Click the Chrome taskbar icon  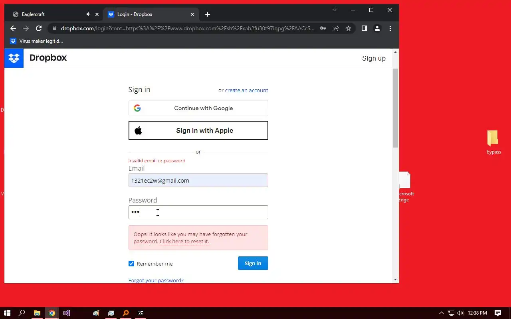[52, 313]
